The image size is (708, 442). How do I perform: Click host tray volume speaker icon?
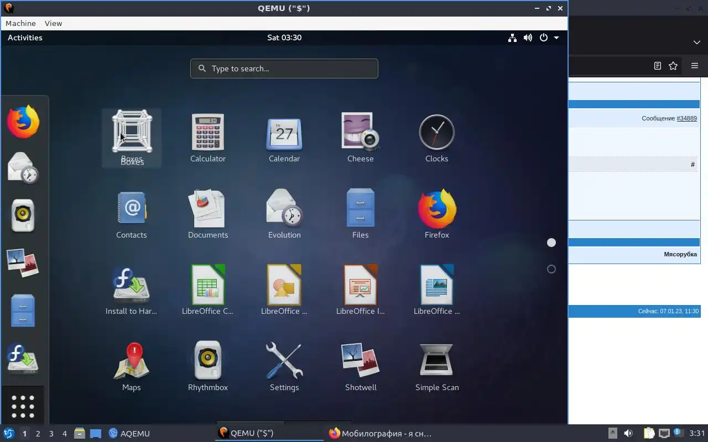click(628, 433)
